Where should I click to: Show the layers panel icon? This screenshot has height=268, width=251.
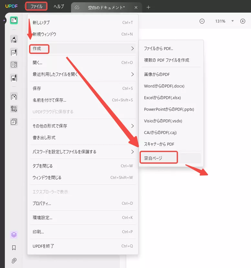tap(14, 235)
